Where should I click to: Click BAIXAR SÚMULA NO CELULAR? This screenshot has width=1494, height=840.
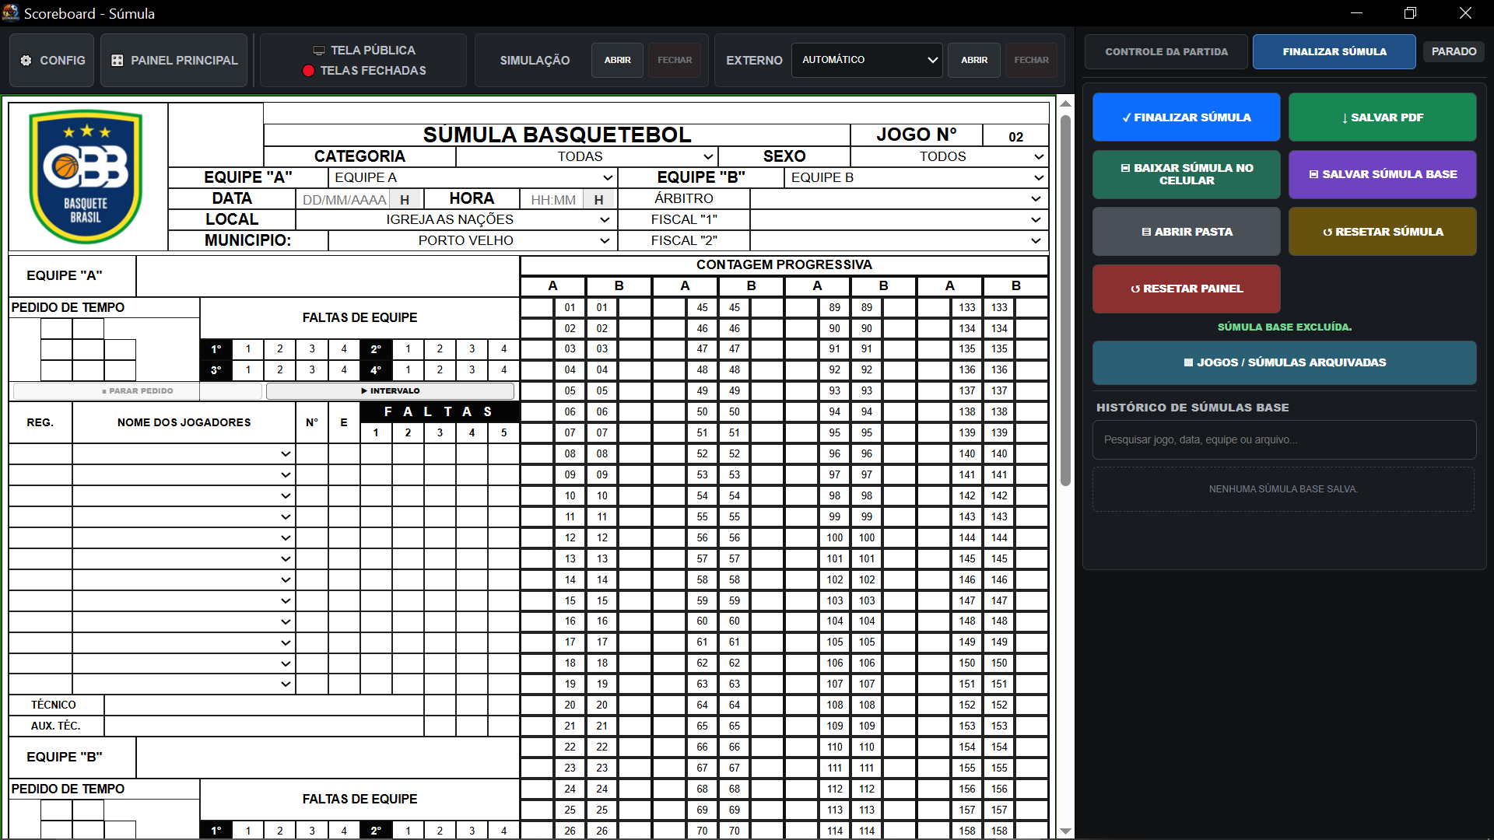[x=1187, y=174]
